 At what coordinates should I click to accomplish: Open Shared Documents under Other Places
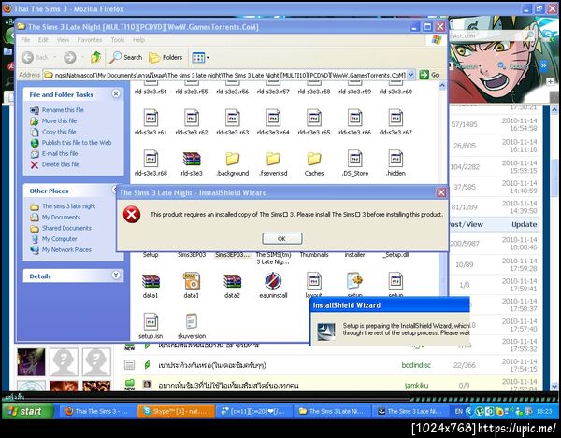pos(66,228)
